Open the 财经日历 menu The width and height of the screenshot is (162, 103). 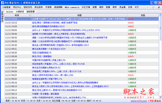(28, 7)
